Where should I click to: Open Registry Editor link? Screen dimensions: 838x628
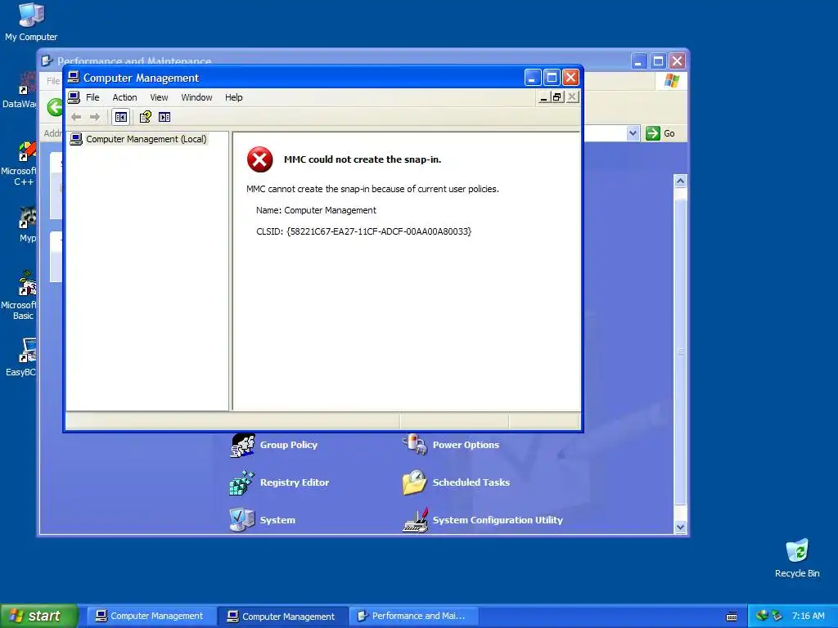pos(295,482)
